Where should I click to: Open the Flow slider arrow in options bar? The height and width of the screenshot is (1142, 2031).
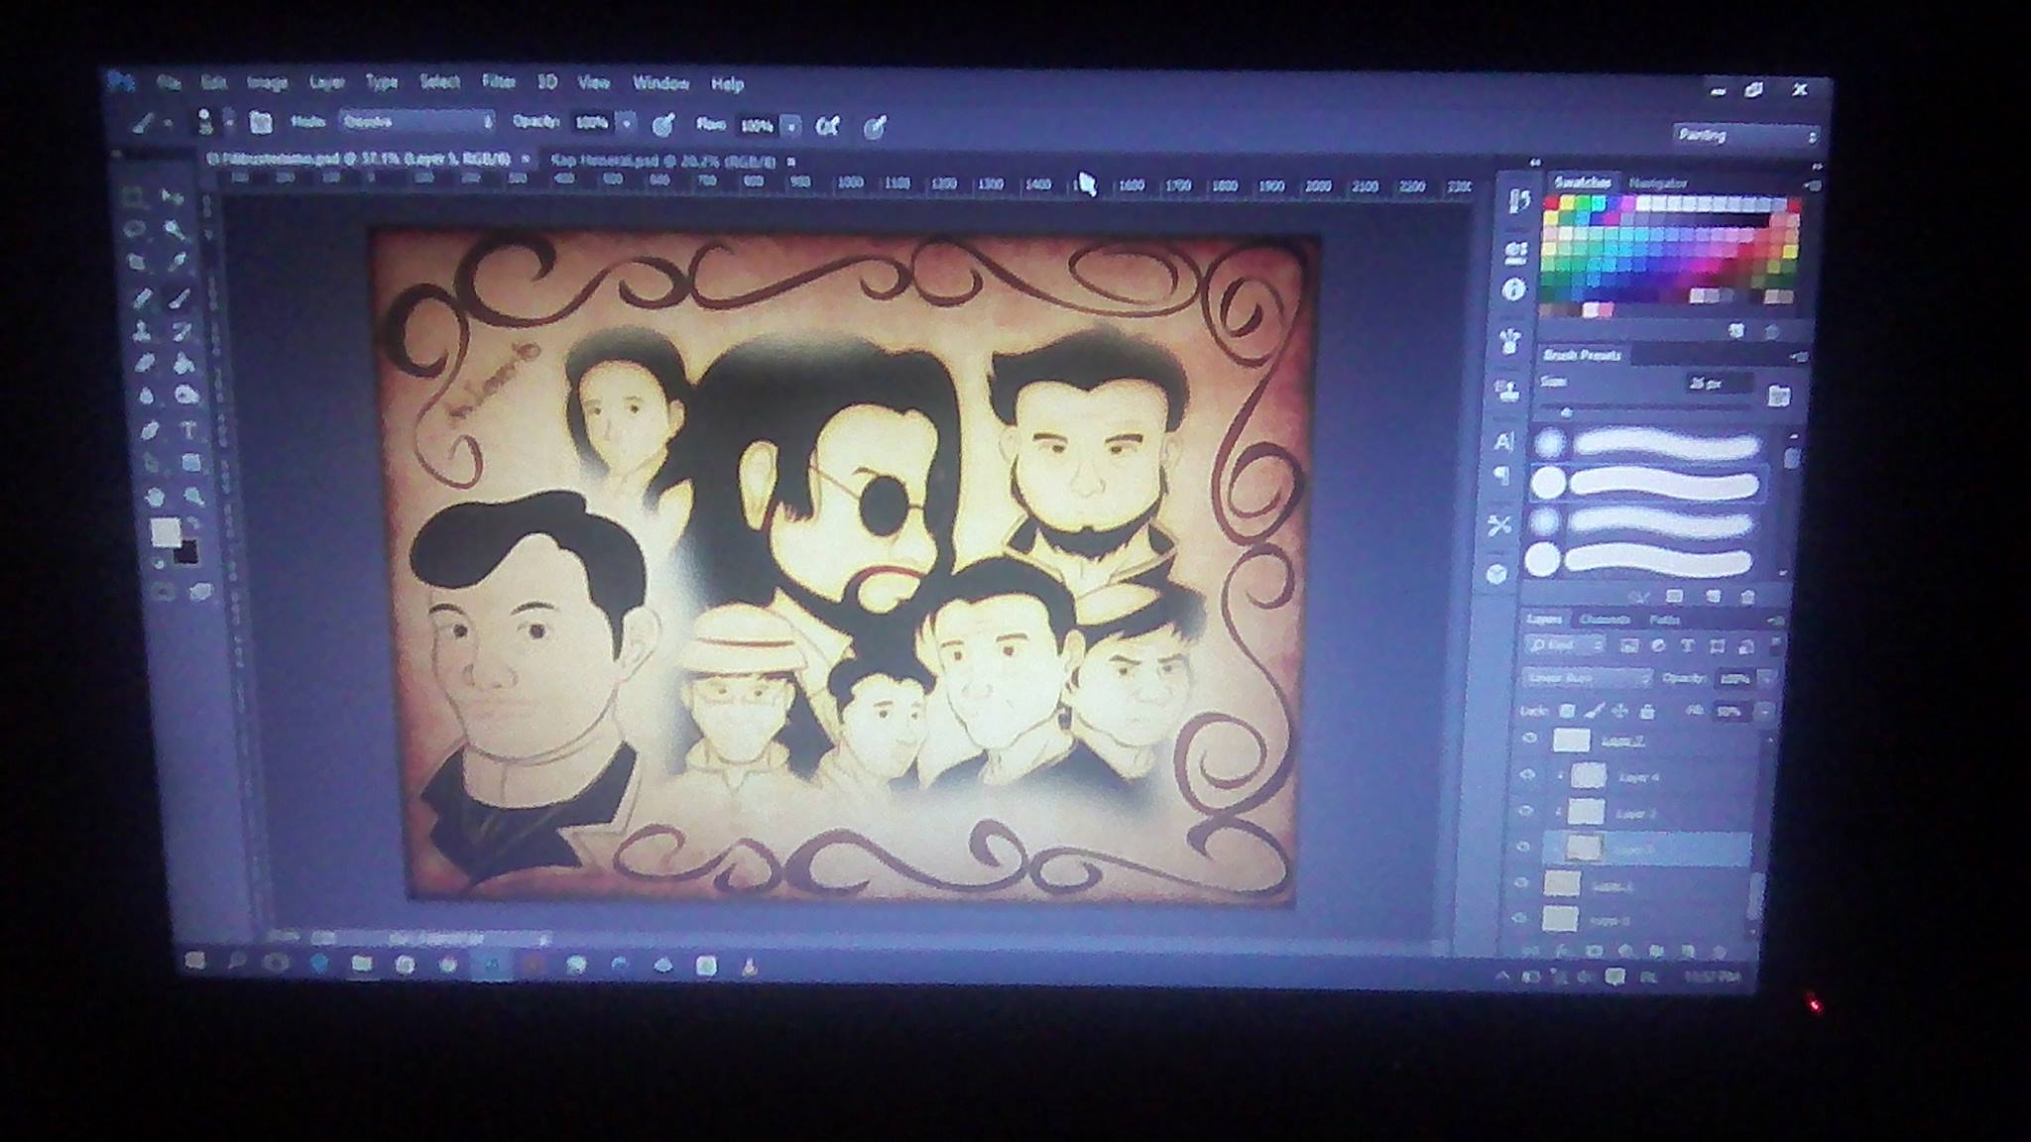click(x=791, y=126)
